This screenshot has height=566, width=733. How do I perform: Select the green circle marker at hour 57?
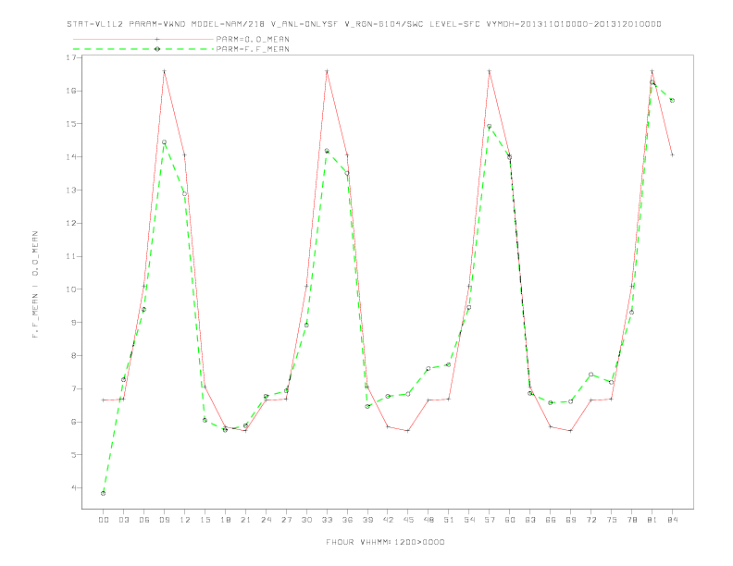coord(490,126)
